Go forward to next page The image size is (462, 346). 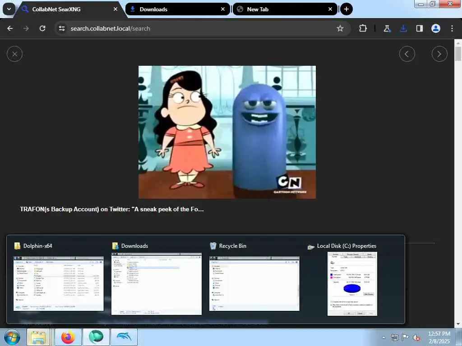tap(26, 28)
